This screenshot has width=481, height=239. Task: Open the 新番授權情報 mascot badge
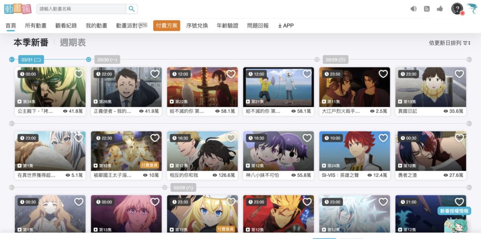click(454, 219)
